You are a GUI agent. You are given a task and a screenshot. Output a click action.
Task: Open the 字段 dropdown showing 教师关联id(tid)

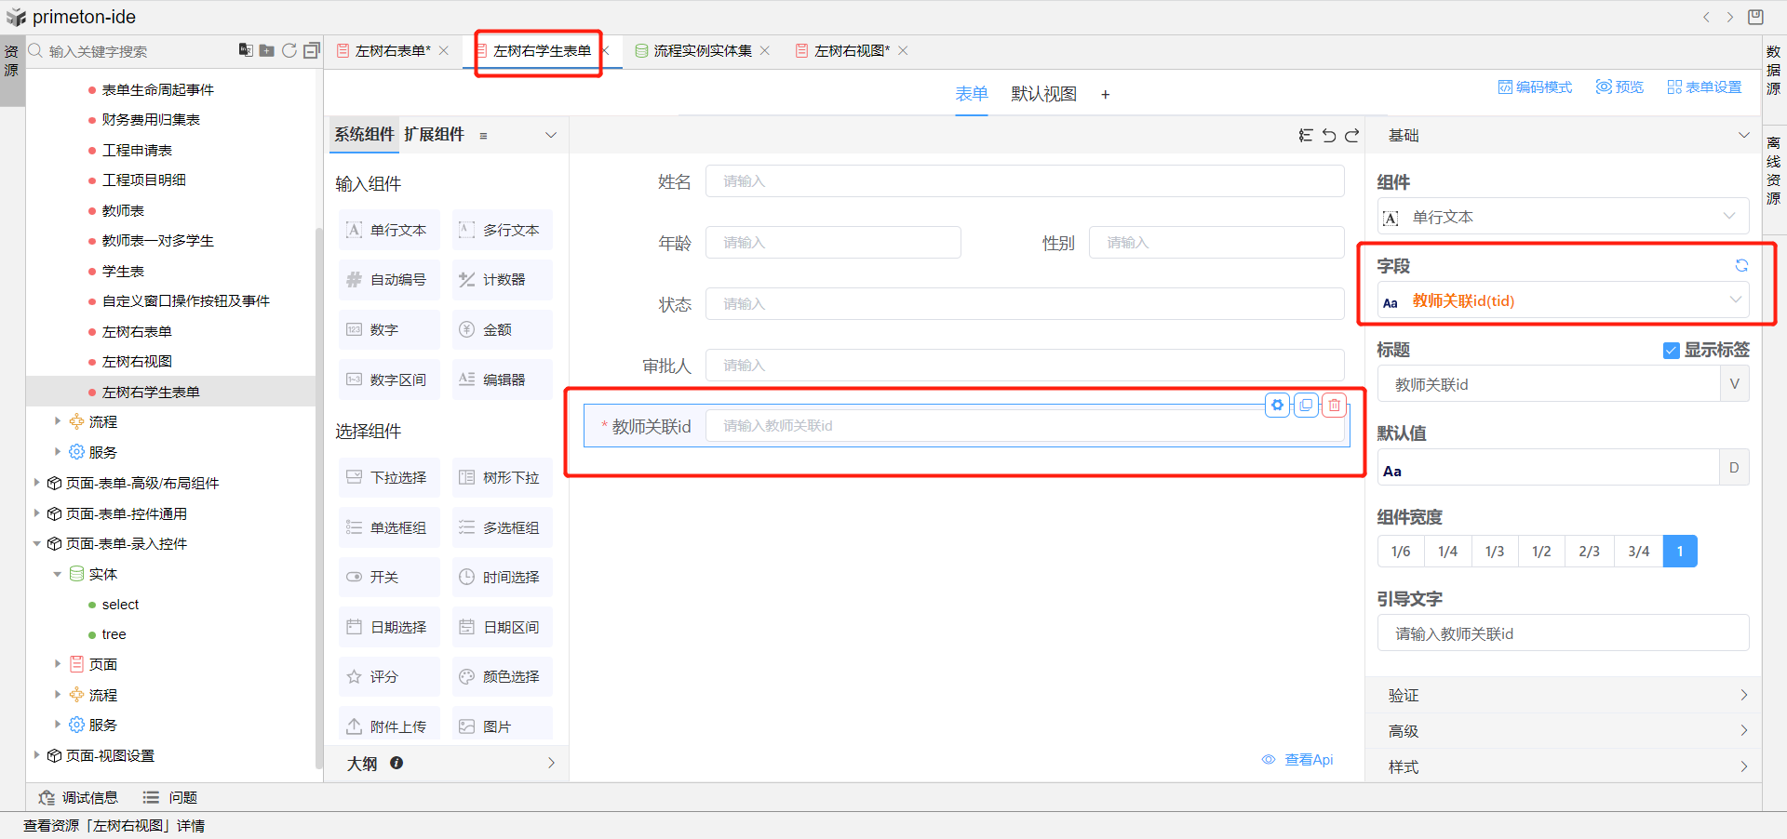point(1562,300)
